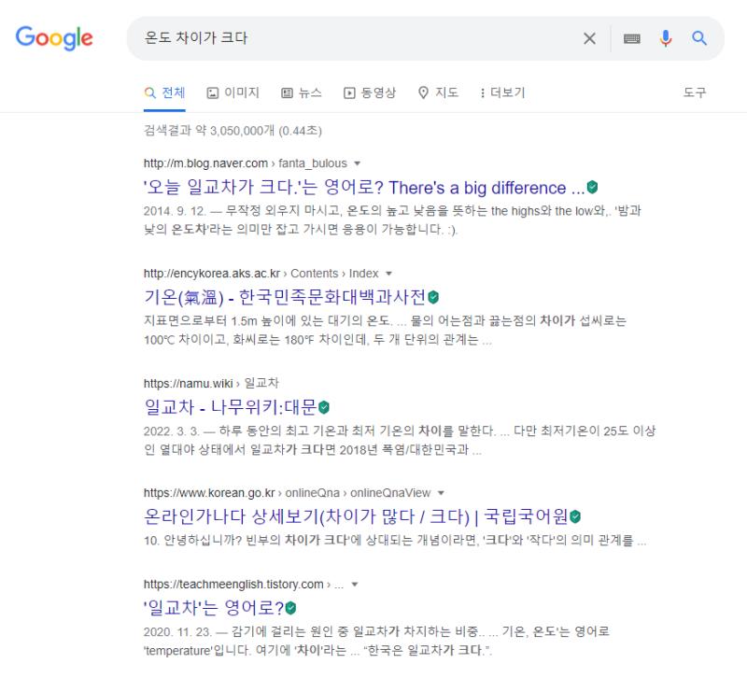Click the shield icon next to '일교차'는 영어로?
747x678 pixels.
[x=290, y=608]
